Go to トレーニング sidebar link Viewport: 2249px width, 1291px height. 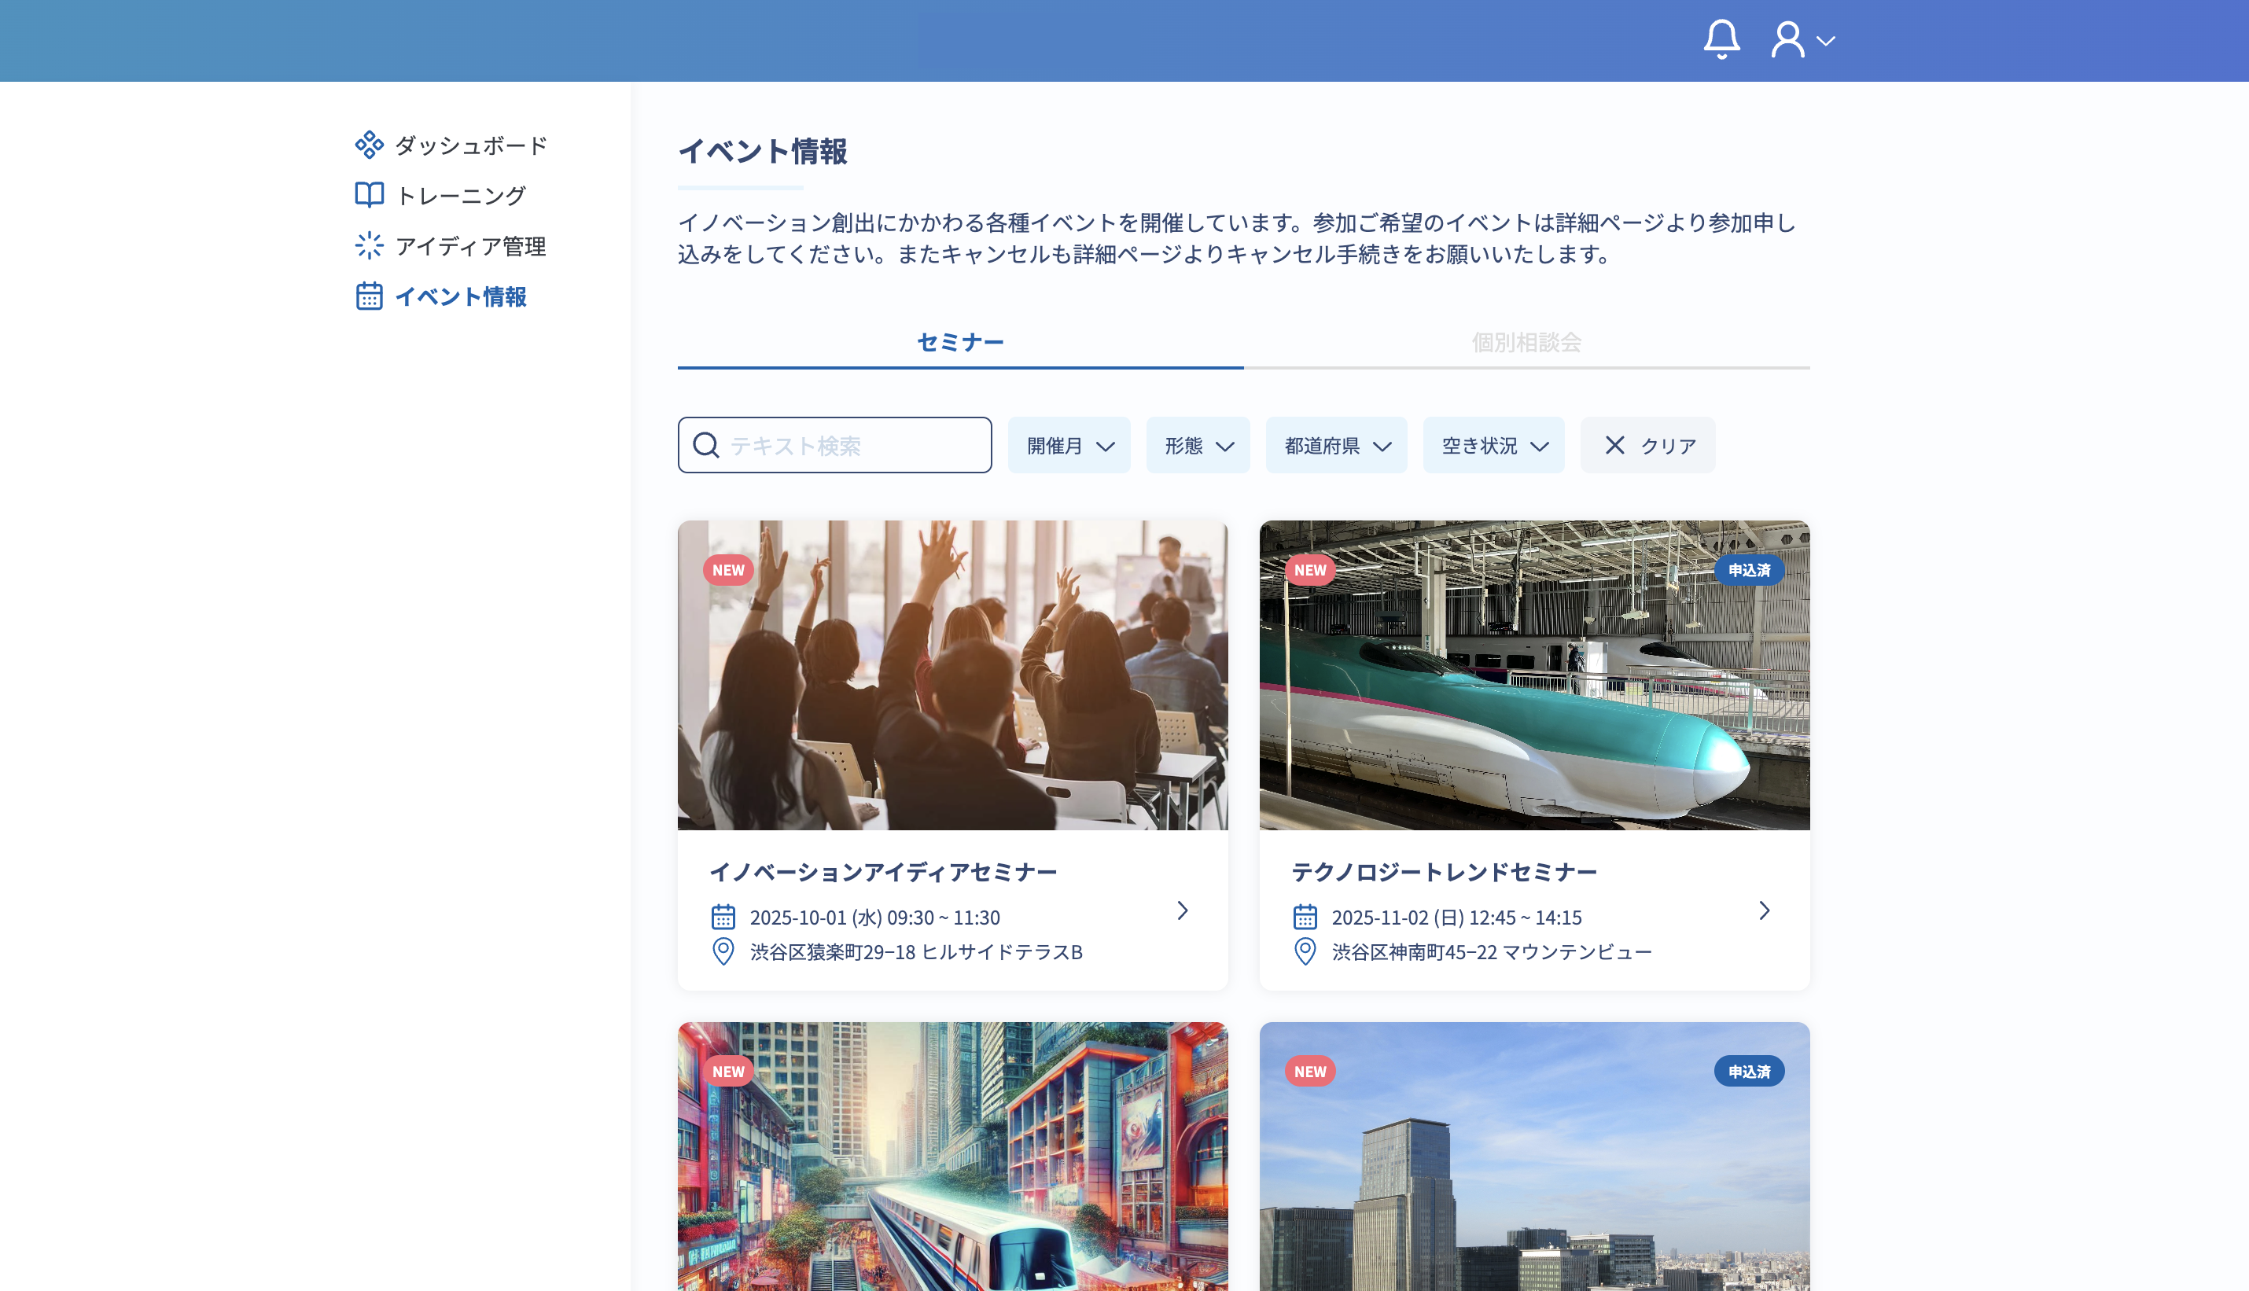point(460,196)
